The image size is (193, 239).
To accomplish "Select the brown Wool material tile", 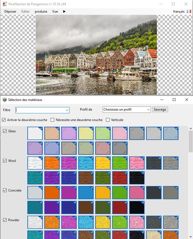I will [x=86, y=178].
